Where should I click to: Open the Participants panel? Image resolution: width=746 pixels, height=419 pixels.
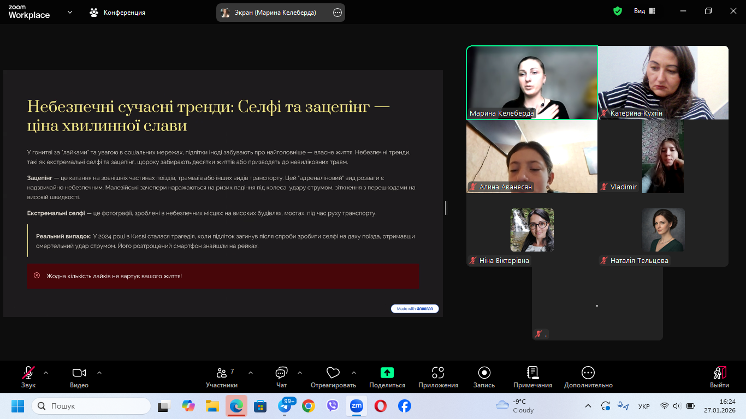click(221, 376)
